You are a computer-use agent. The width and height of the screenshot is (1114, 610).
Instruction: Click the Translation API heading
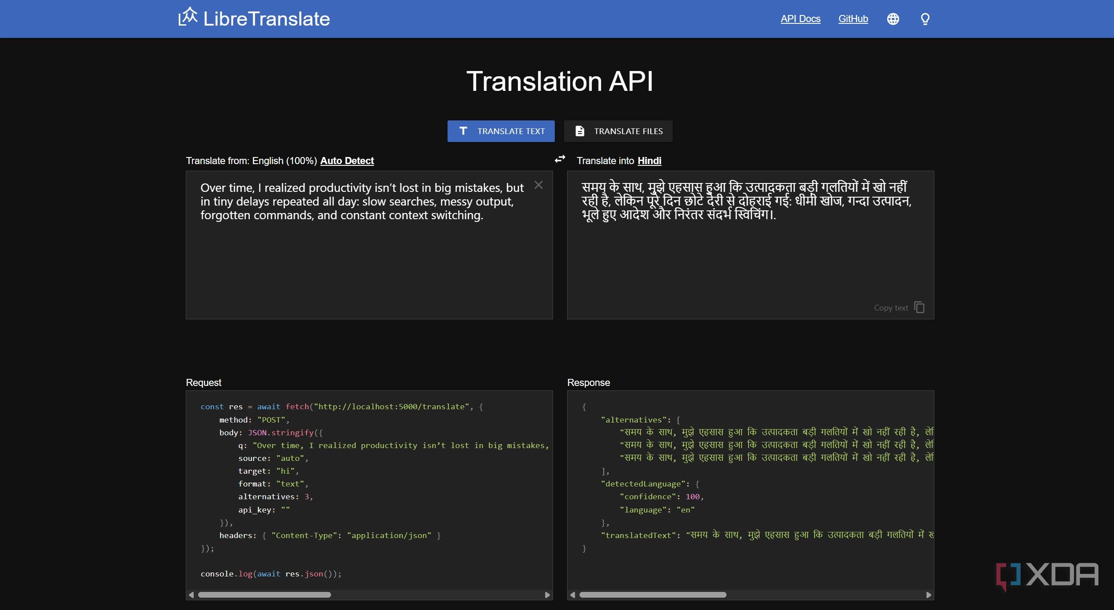tap(560, 81)
